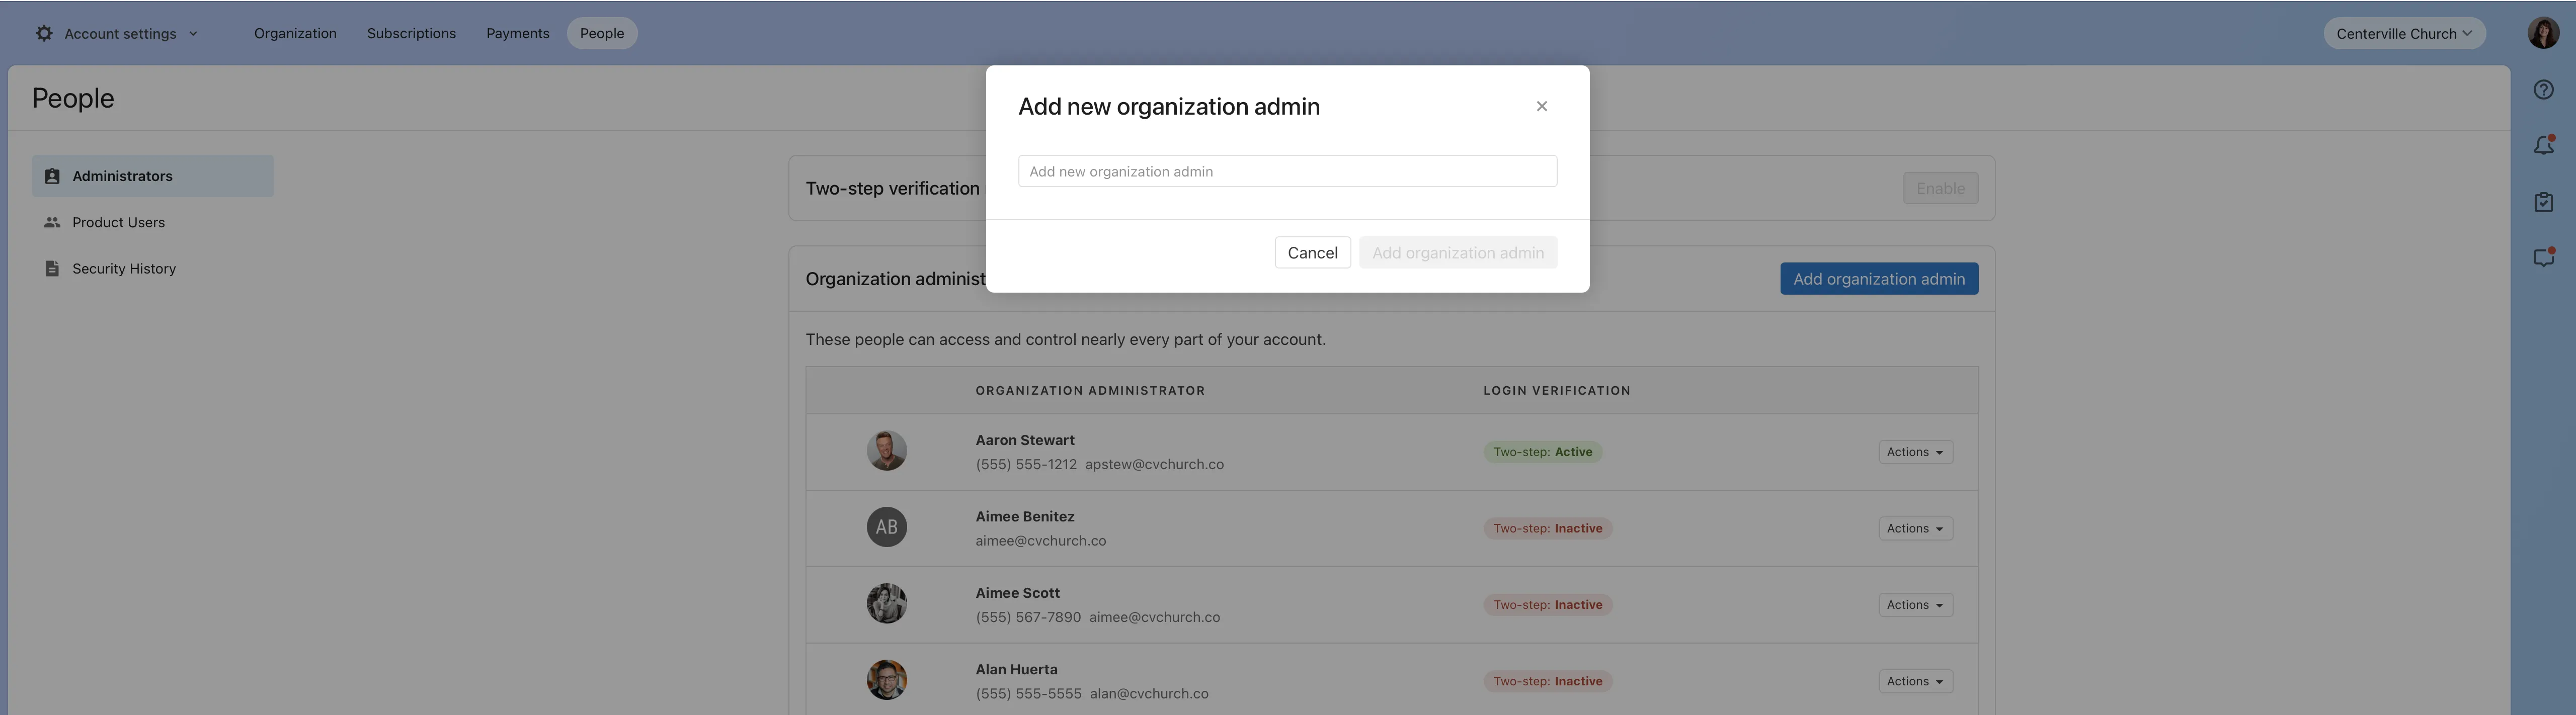This screenshot has height=715, width=2576.
Task: Click the profile avatar in the top right corner
Action: (2543, 32)
